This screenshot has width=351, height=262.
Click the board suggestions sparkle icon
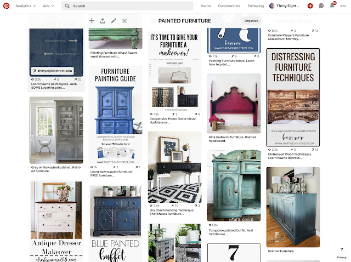pos(124,21)
